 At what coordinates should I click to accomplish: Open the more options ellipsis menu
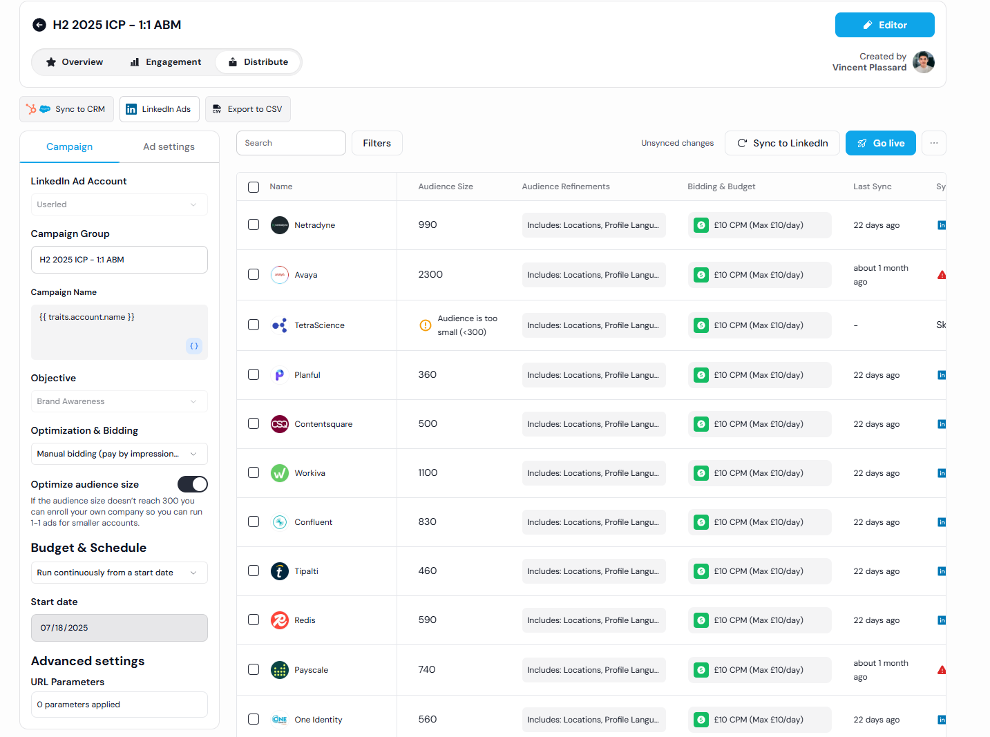pyautogui.click(x=934, y=143)
